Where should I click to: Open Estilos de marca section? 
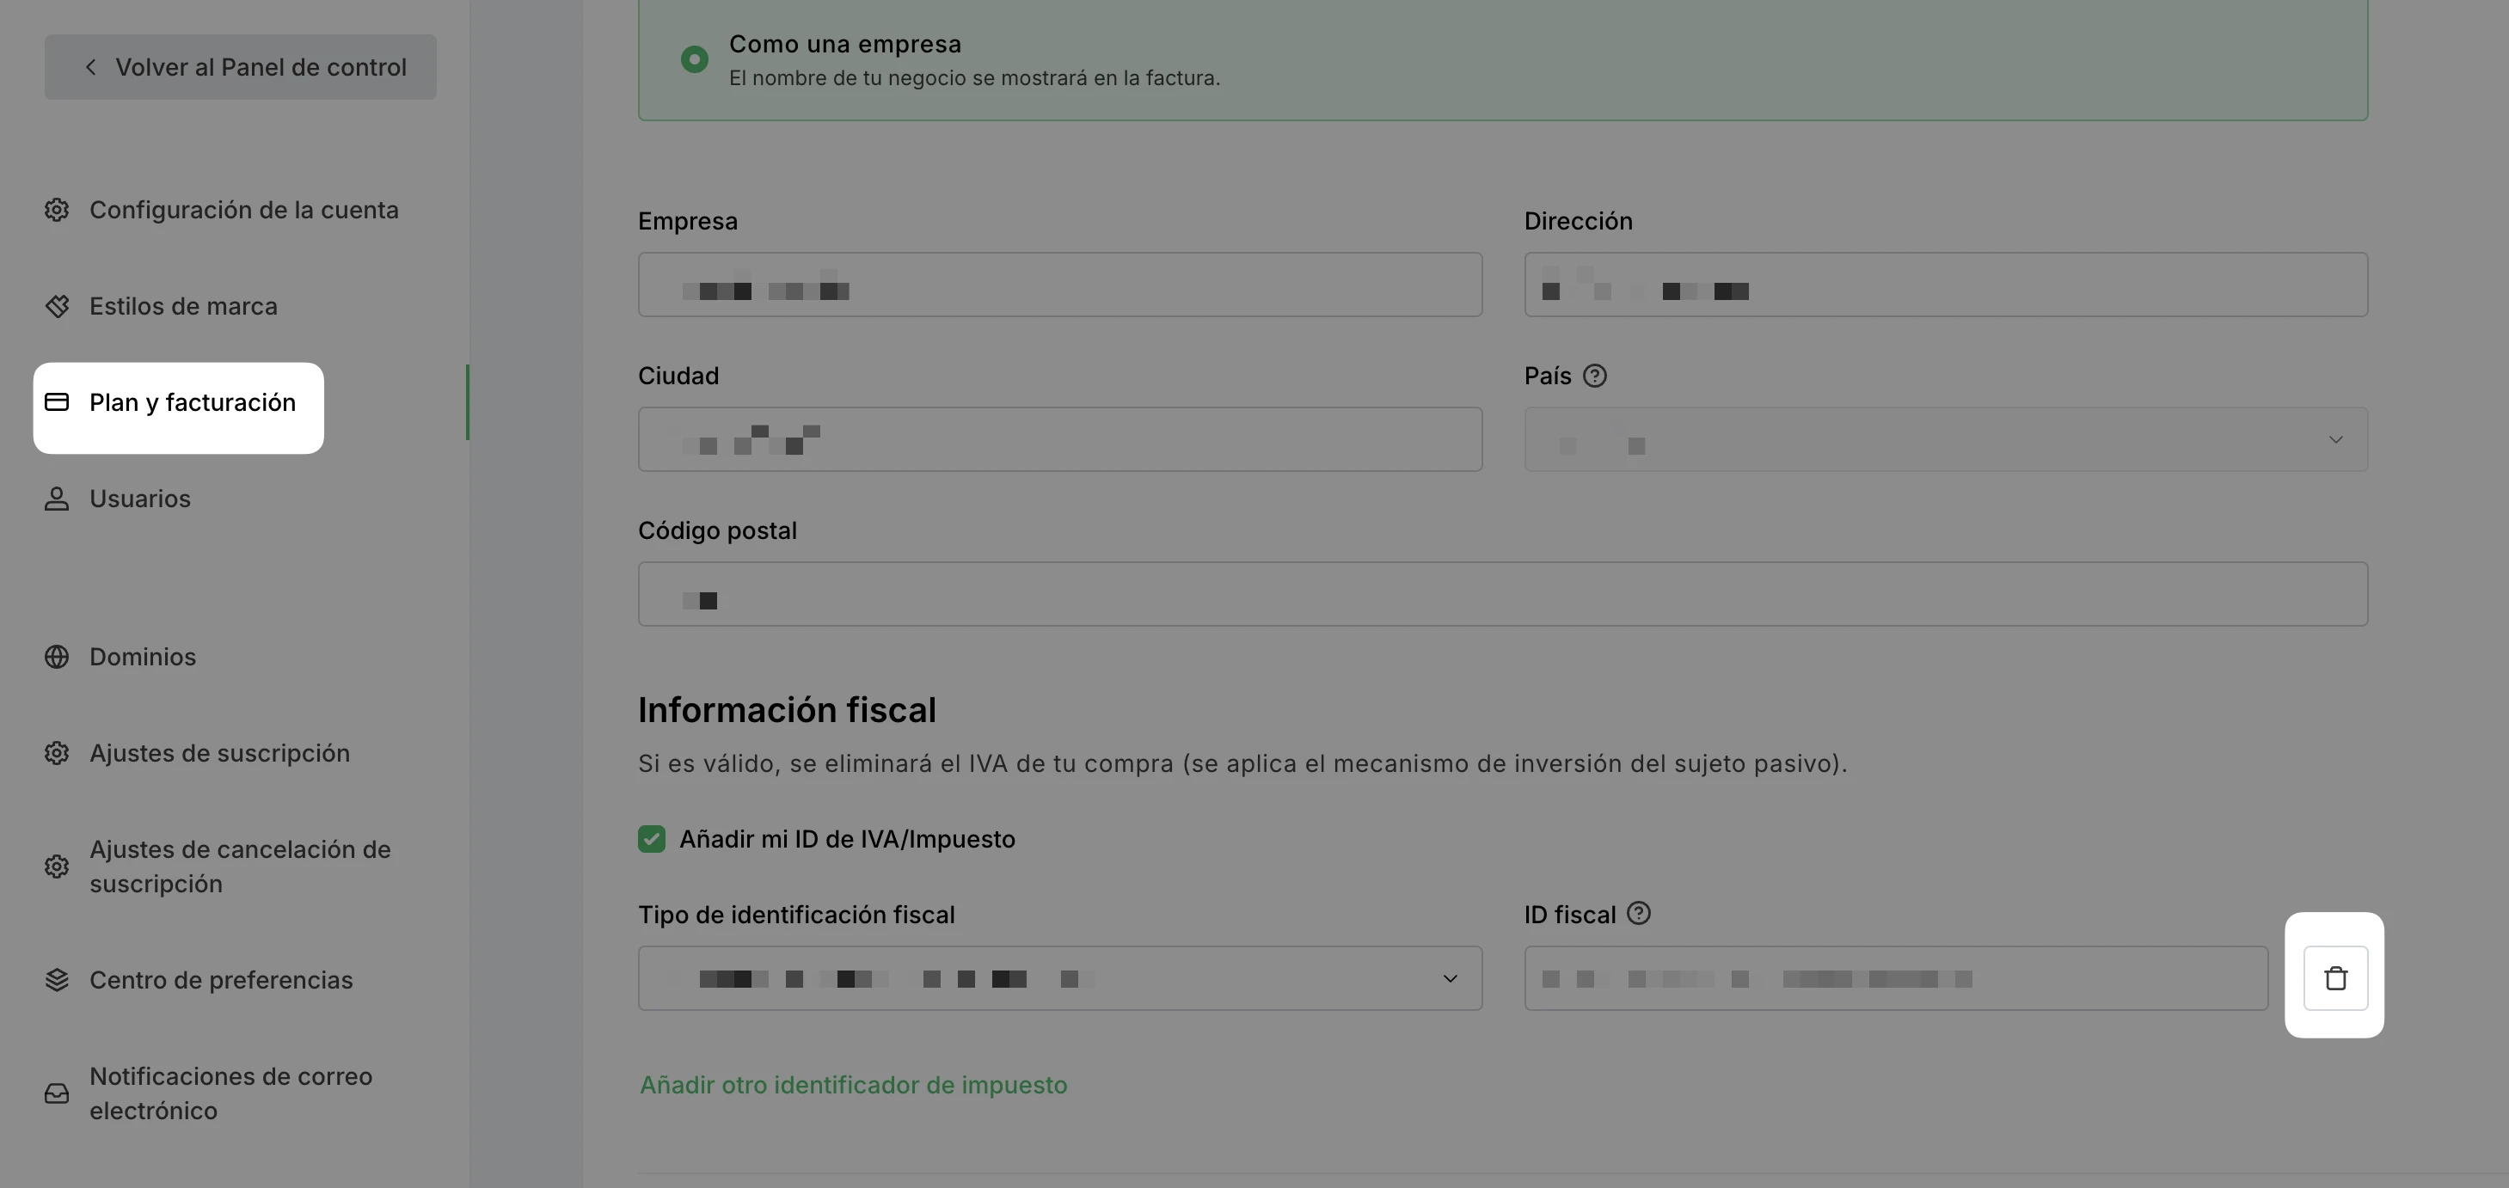pos(183,307)
